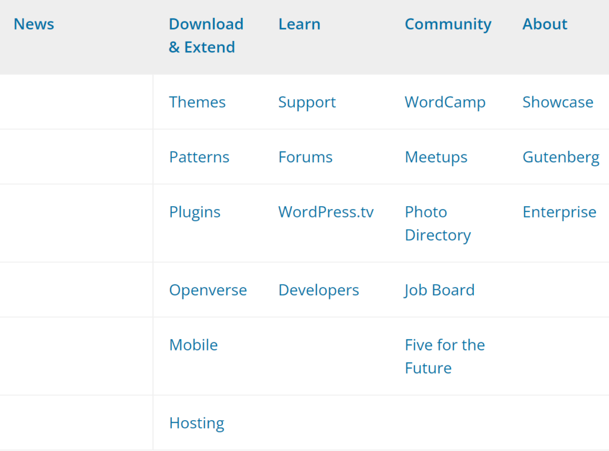This screenshot has height=451, width=609.
Task: View the Job Board link
Action: coord(440,291)
